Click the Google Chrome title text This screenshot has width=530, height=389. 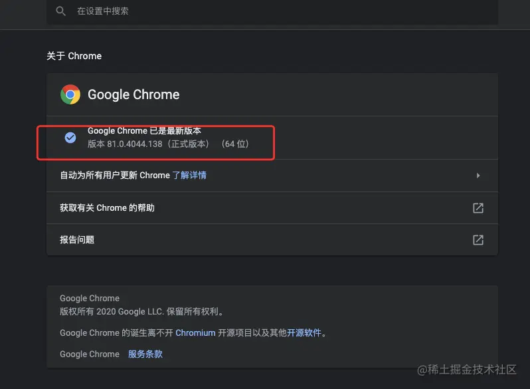tap(133, 94)
